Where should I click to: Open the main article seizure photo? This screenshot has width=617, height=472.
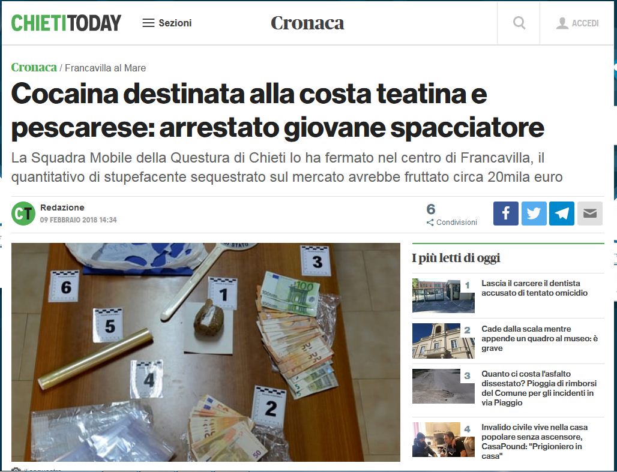click(x=206, y=352)
